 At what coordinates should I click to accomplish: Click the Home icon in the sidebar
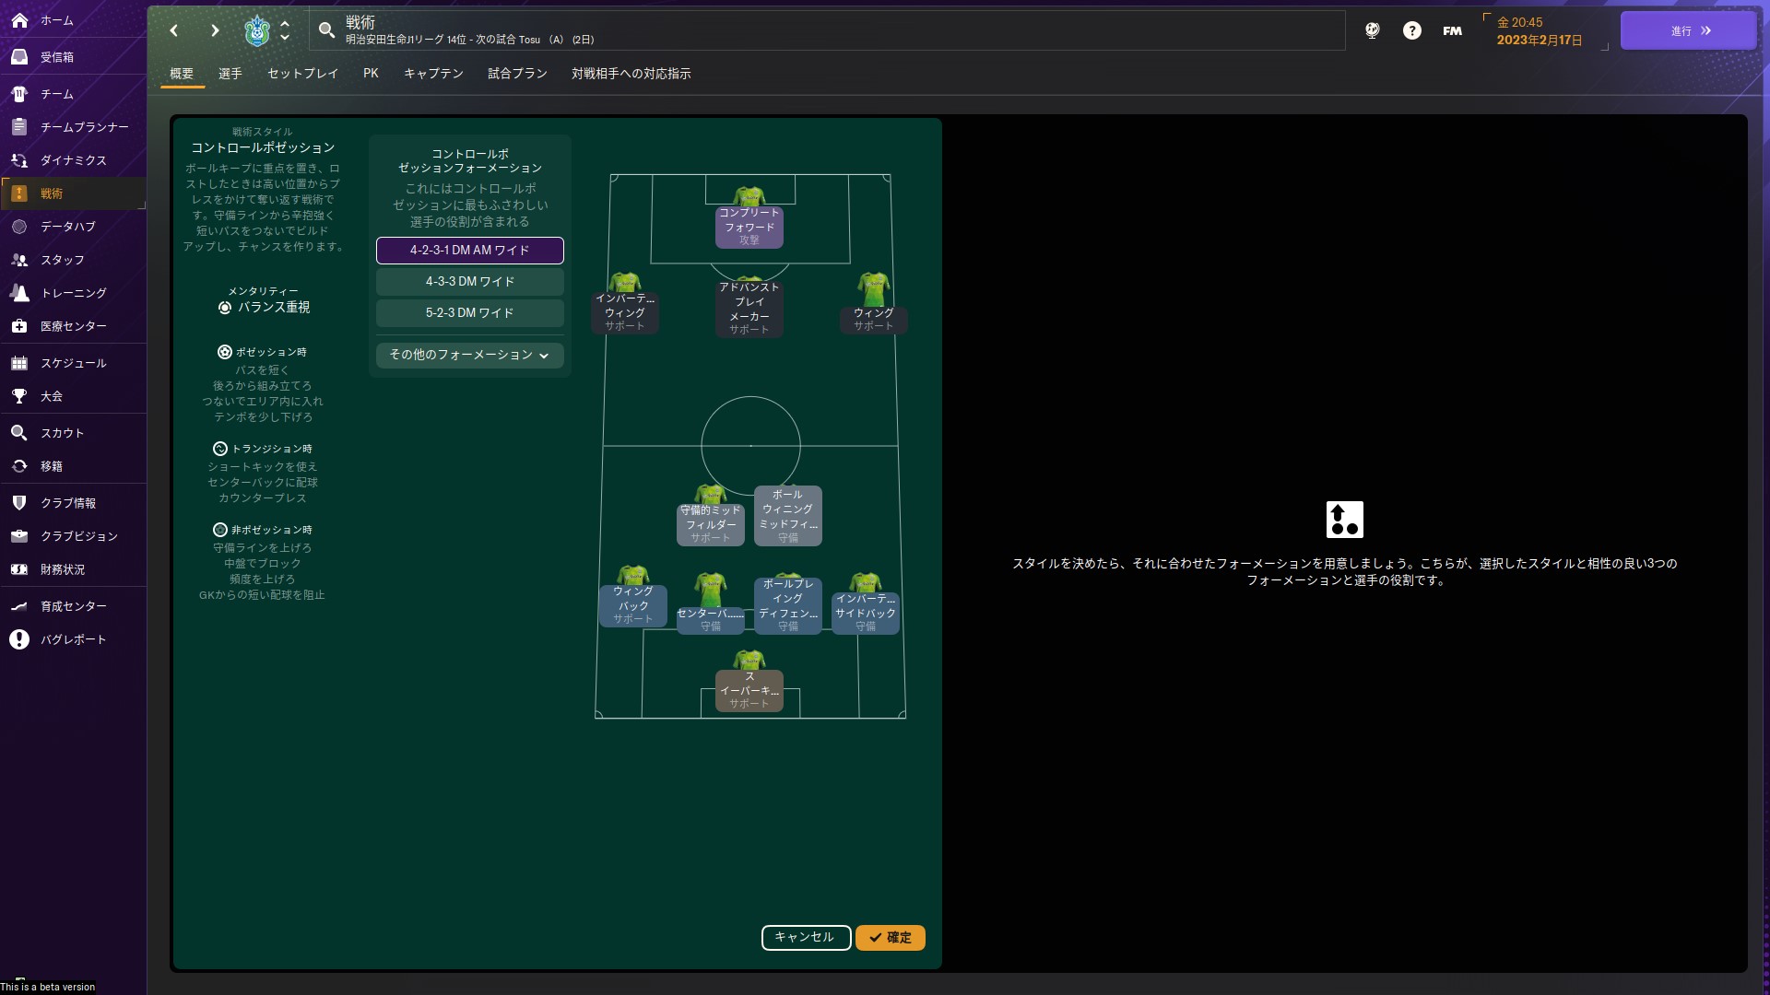click(x=19, y=19)
